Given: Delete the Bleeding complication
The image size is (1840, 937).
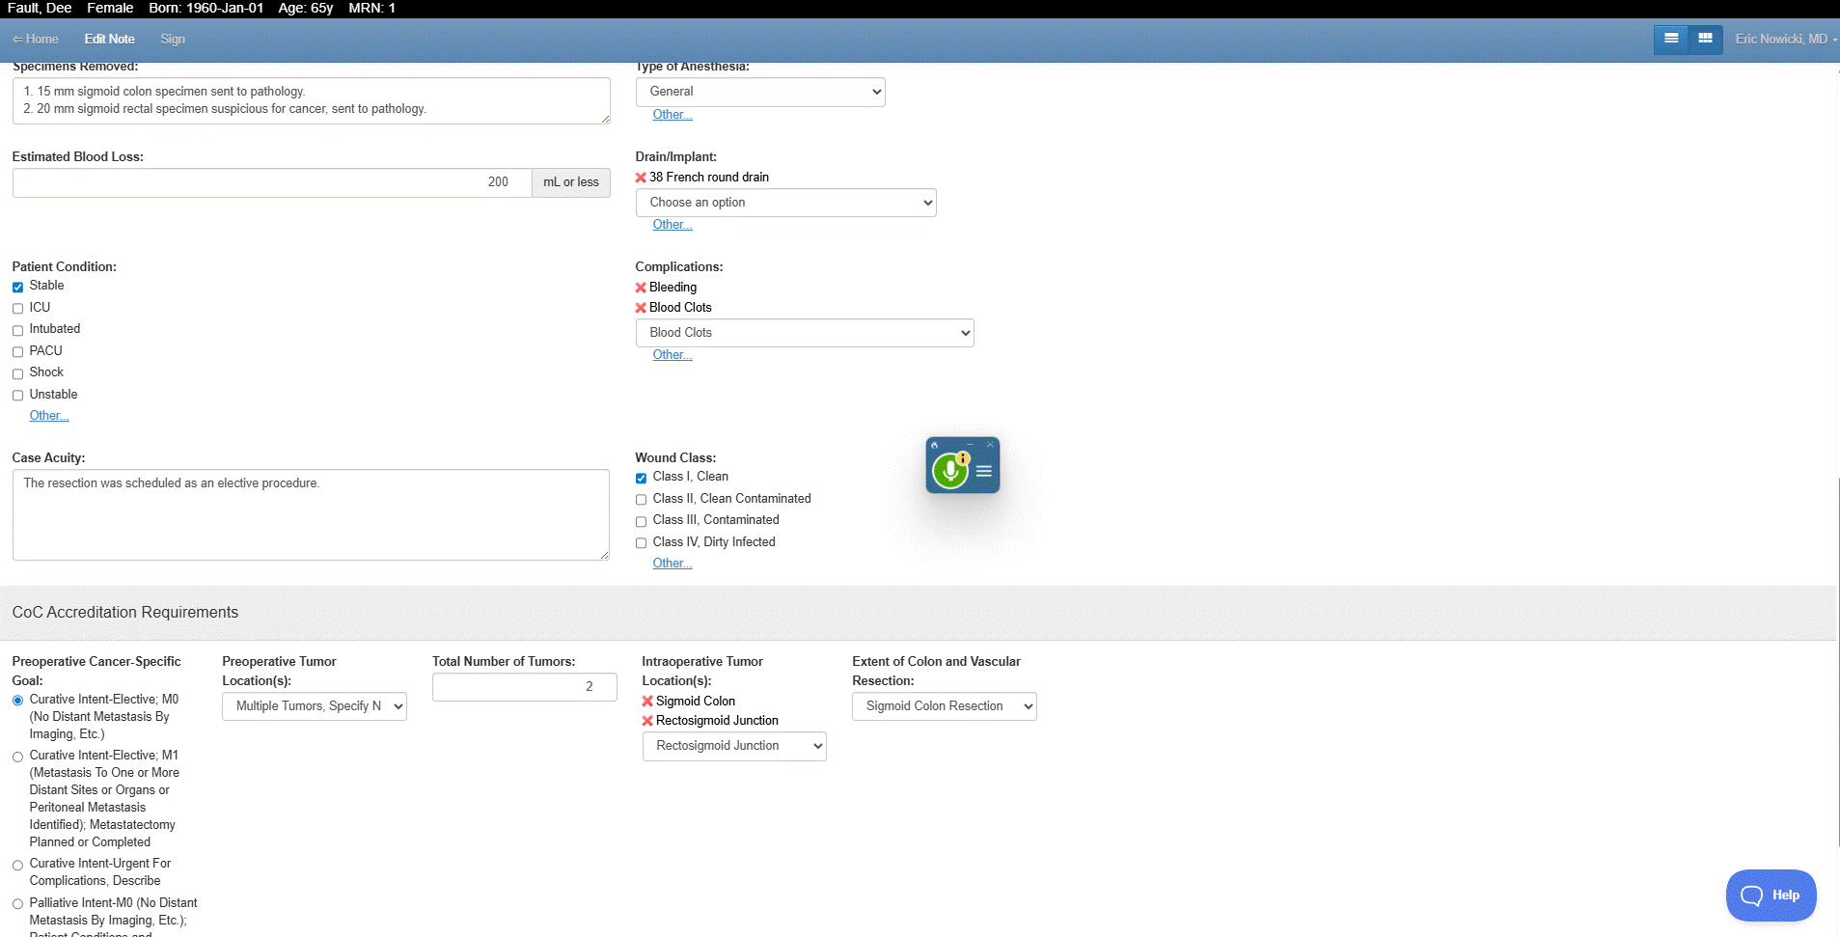Looking at the screenshot, I should tap(641, 287).
